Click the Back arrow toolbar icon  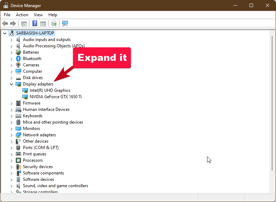(x=5, y=23)
